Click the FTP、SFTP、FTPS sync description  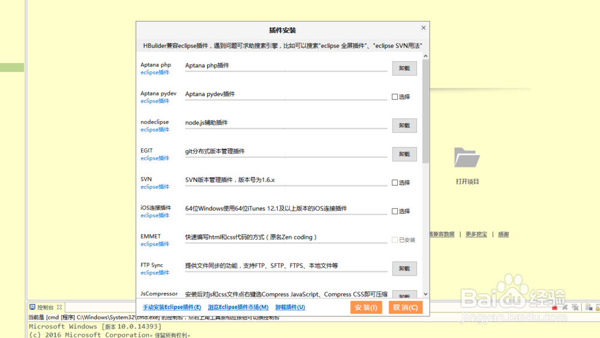click(262, 265)
